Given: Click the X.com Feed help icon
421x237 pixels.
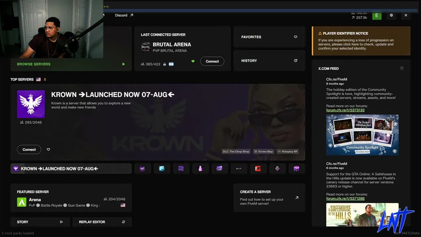Looking at the screenshot, I should click(402, 68).
